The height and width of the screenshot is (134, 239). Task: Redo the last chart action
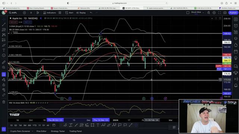[96, 13]
